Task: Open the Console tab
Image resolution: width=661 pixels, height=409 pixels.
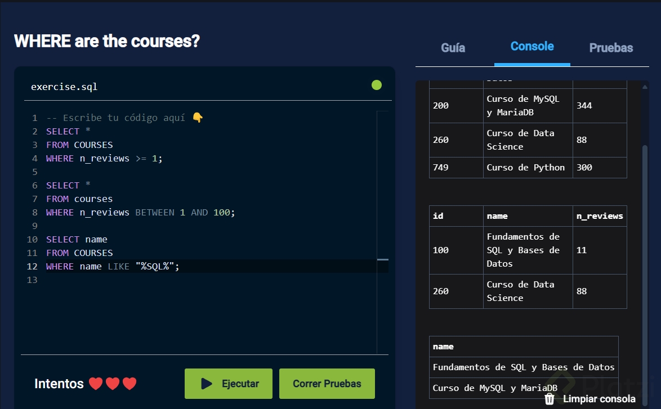Action: pos(532,46)
